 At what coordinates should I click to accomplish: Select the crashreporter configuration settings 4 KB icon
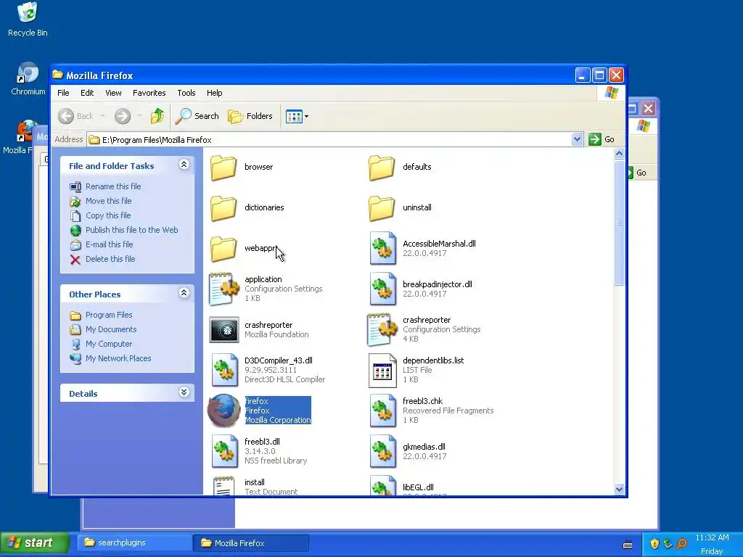tap(382, 330)
